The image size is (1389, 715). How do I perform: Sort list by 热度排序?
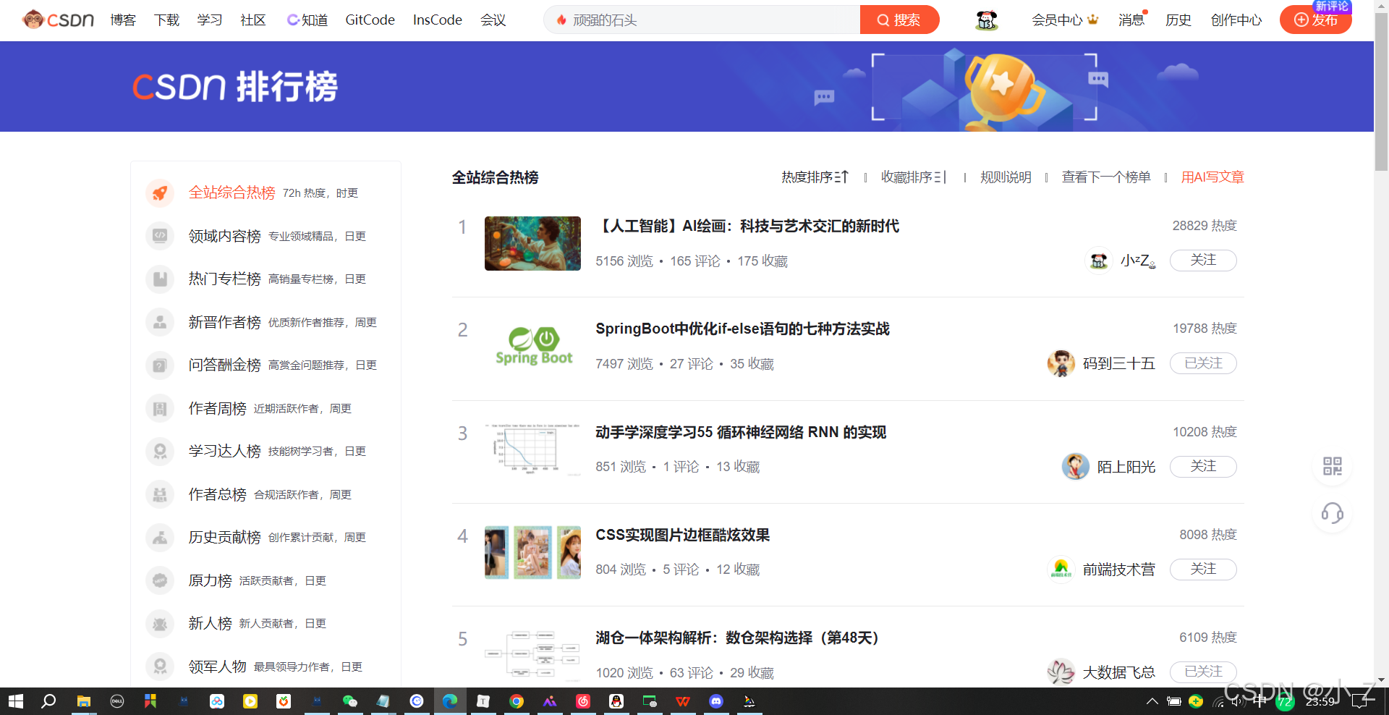[x=815, y=177]
